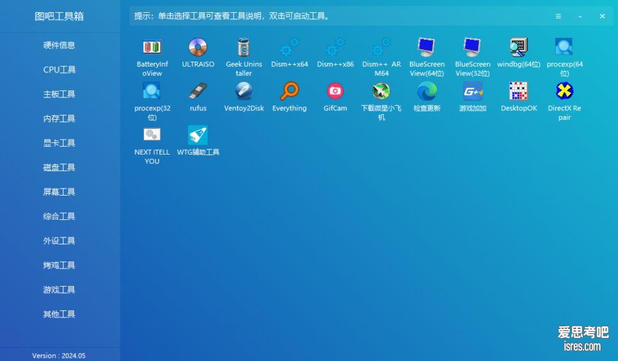Select the 检查更新 Edge-style icon
618x361 pixels.
pyautogui.click(x=427, y=91)
